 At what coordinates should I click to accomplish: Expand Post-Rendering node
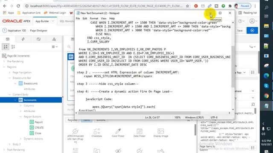click(4, 150)
